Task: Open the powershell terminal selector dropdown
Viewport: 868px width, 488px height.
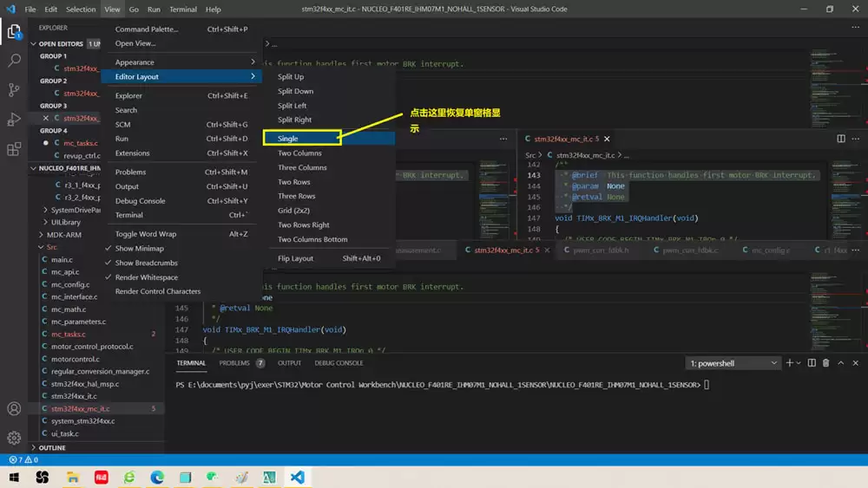Action: tap(733, 363)
